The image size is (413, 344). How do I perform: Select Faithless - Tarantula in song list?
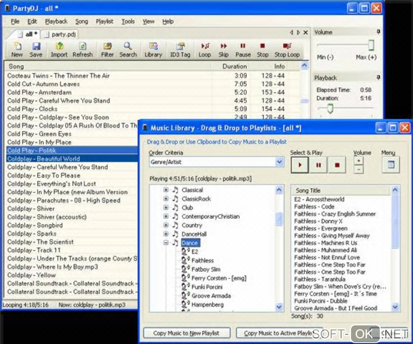(x=319, y=279)
